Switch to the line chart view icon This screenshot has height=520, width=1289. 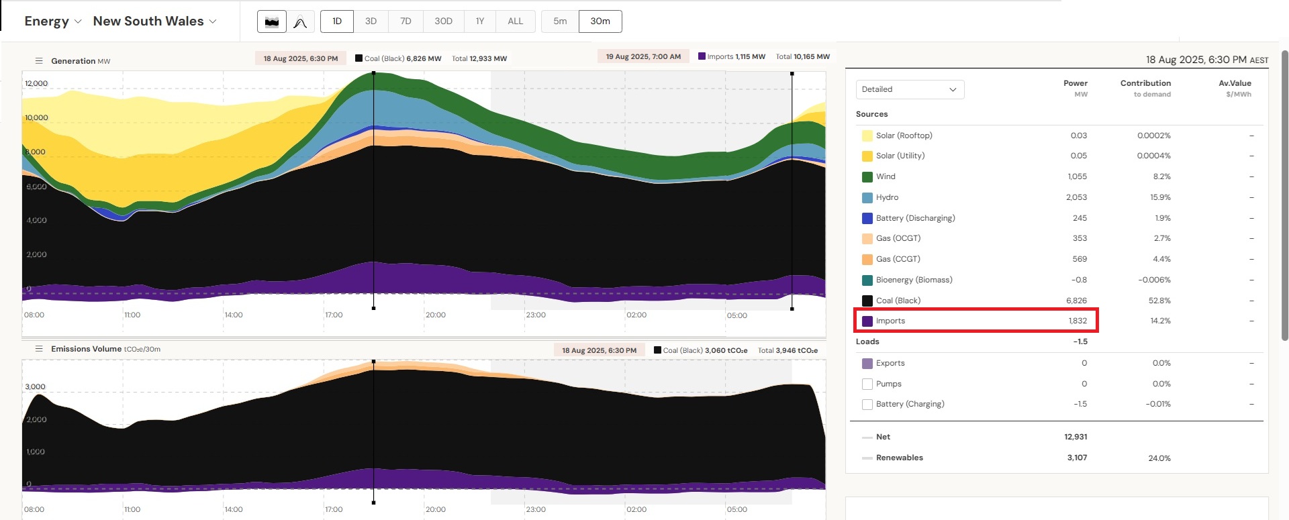[x=300, y=21]
